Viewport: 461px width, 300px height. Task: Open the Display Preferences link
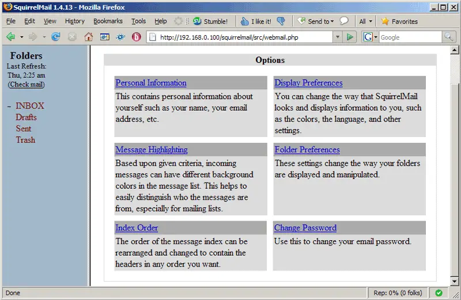(308, 83)
